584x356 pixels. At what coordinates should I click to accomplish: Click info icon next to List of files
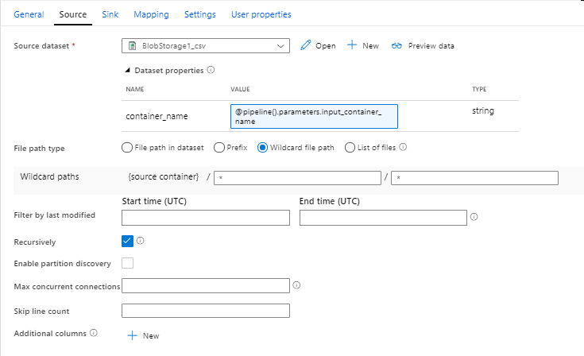pos(404,147)
